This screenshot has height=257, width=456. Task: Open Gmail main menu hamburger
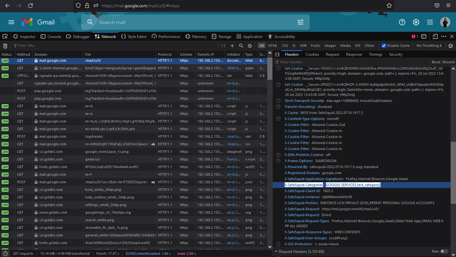coord(11,22)
